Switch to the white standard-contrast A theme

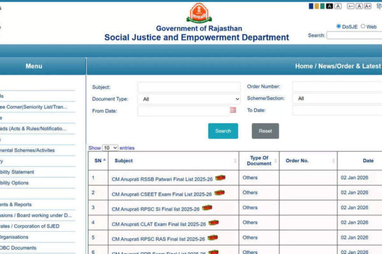pos(337,6)
